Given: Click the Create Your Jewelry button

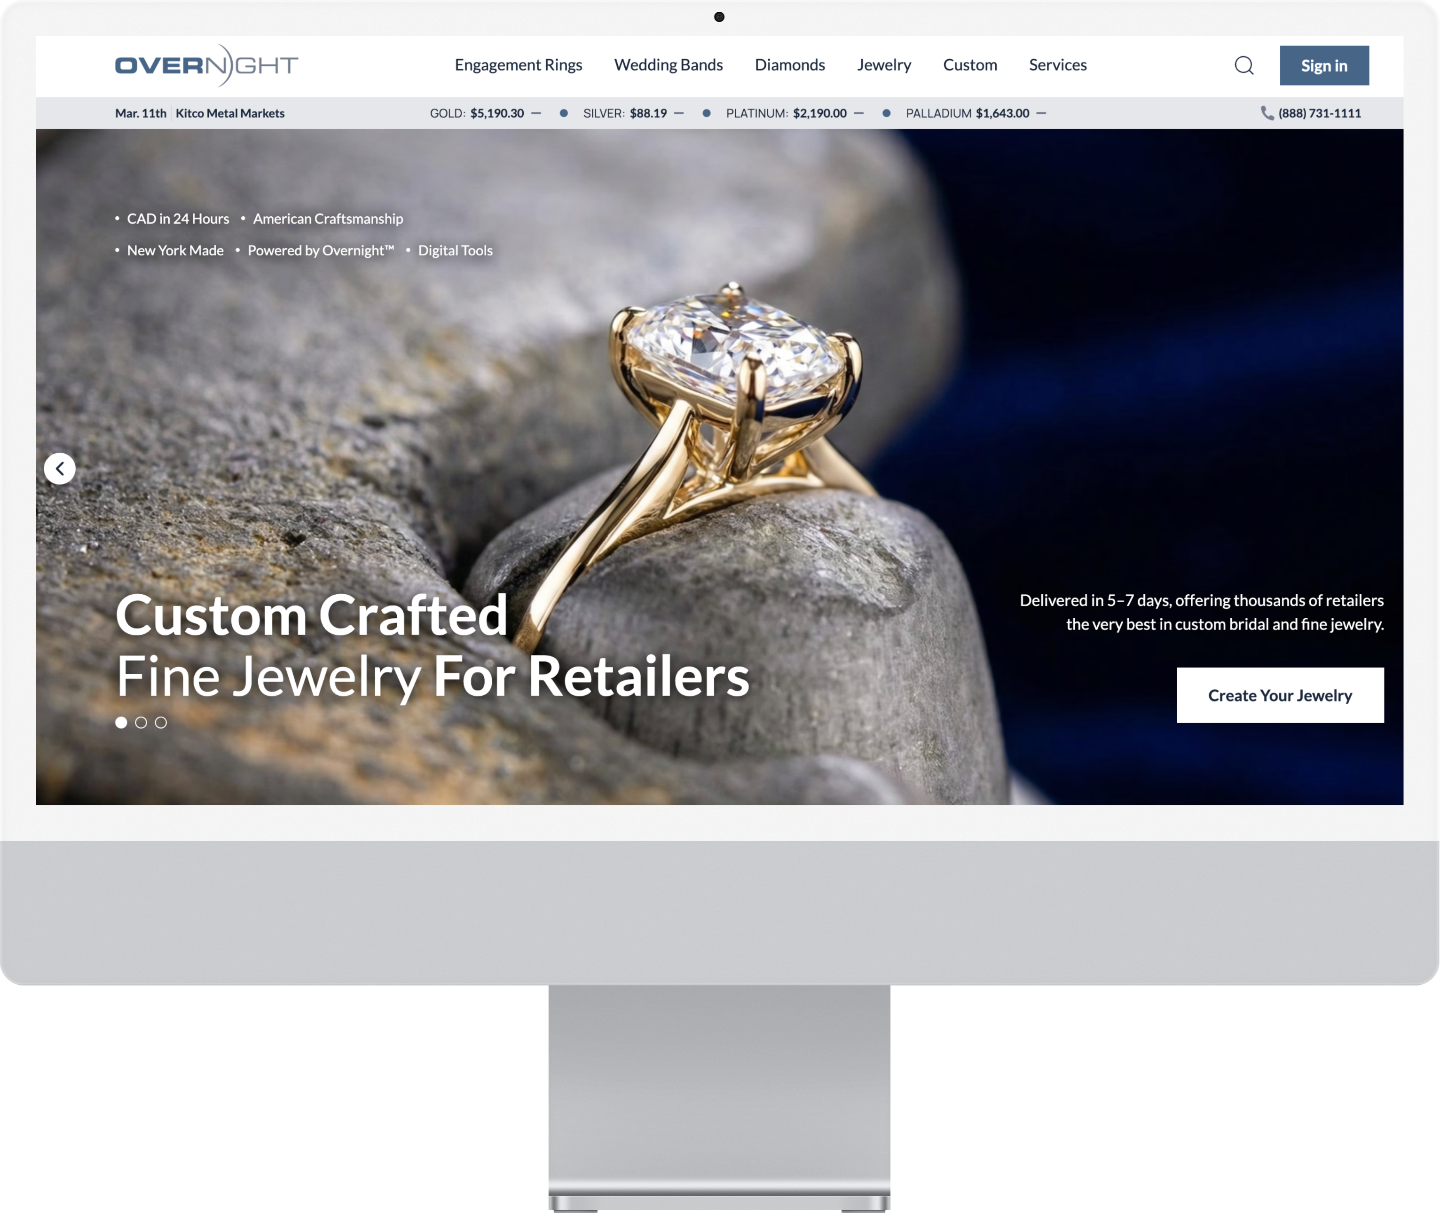Looking at the screenshot, I should [1280, 695].
